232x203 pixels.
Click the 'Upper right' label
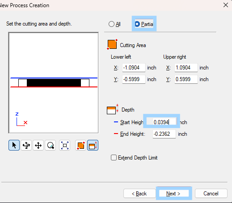tap(175, 57)
